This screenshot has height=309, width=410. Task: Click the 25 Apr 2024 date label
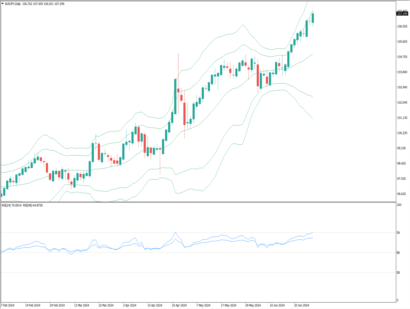coord(179,305)
